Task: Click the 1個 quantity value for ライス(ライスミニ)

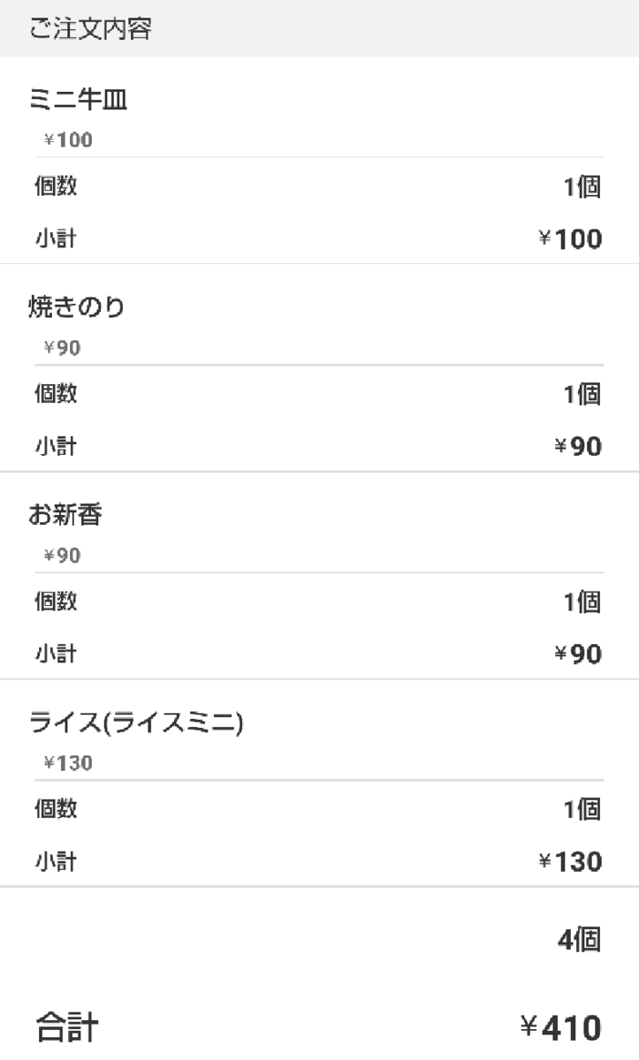Action: (x=582, y=809)
